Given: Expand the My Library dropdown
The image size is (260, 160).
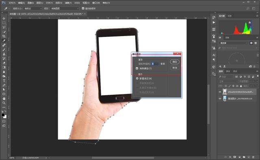Looking at the screenshot, I should click(234, 43).
